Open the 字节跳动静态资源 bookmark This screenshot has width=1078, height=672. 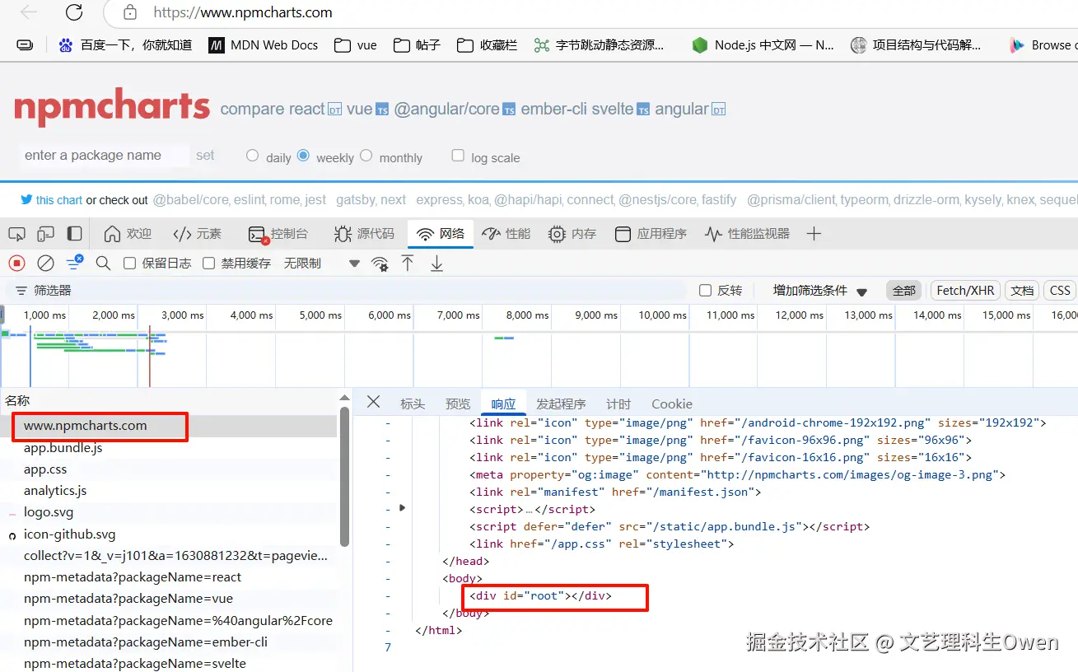tap(599, 45)
